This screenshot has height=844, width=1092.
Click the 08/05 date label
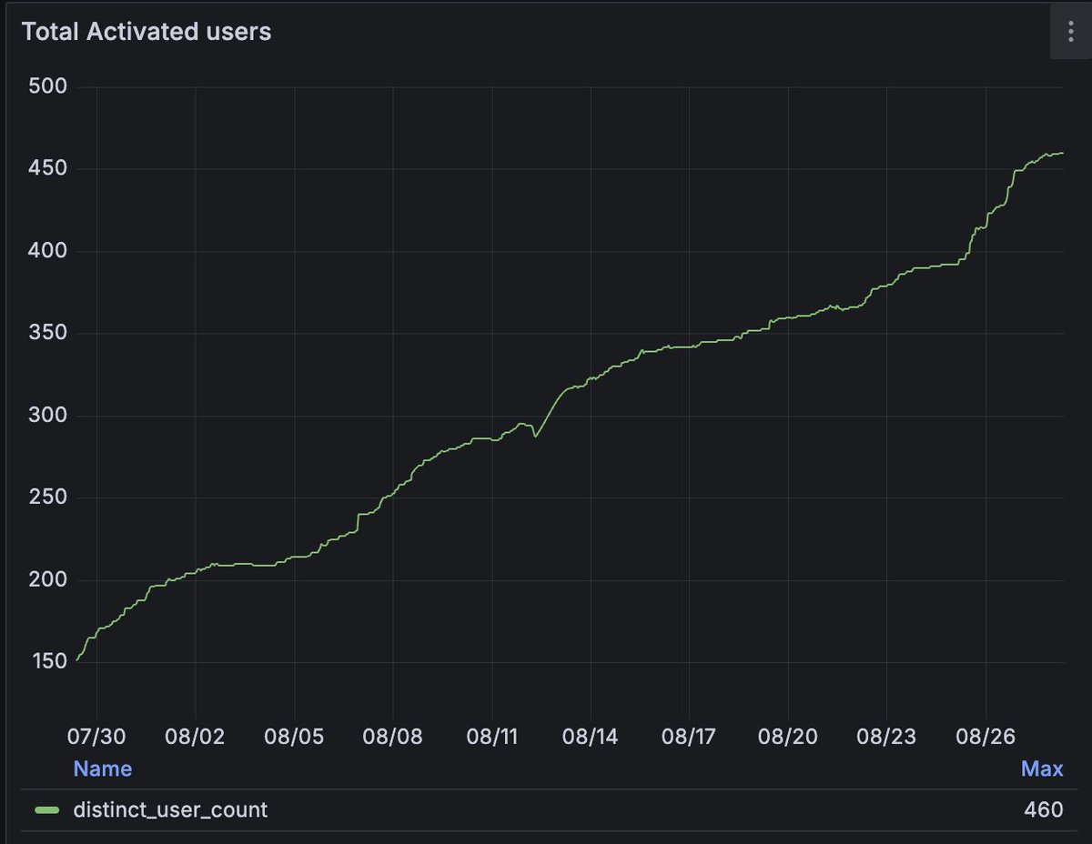pos(295,736)
